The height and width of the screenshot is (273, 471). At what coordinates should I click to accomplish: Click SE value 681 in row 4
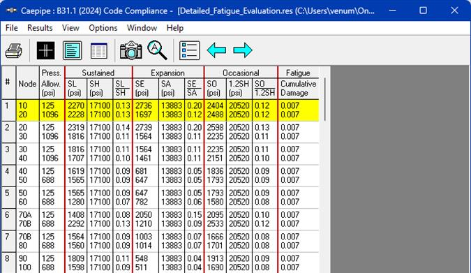[x=141, y=171]
